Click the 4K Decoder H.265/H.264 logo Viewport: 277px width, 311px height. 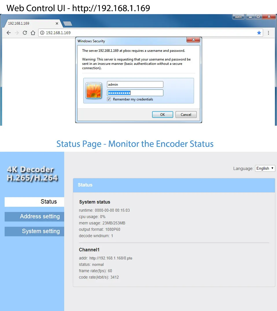pos(32,174)
